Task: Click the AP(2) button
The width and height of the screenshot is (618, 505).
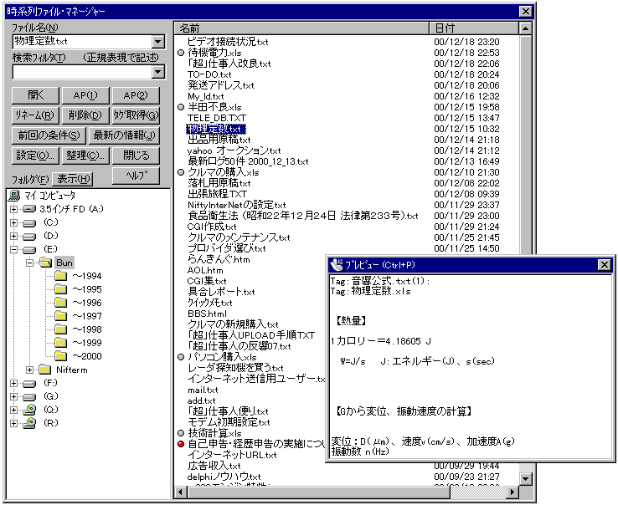Action: [136, 95]
